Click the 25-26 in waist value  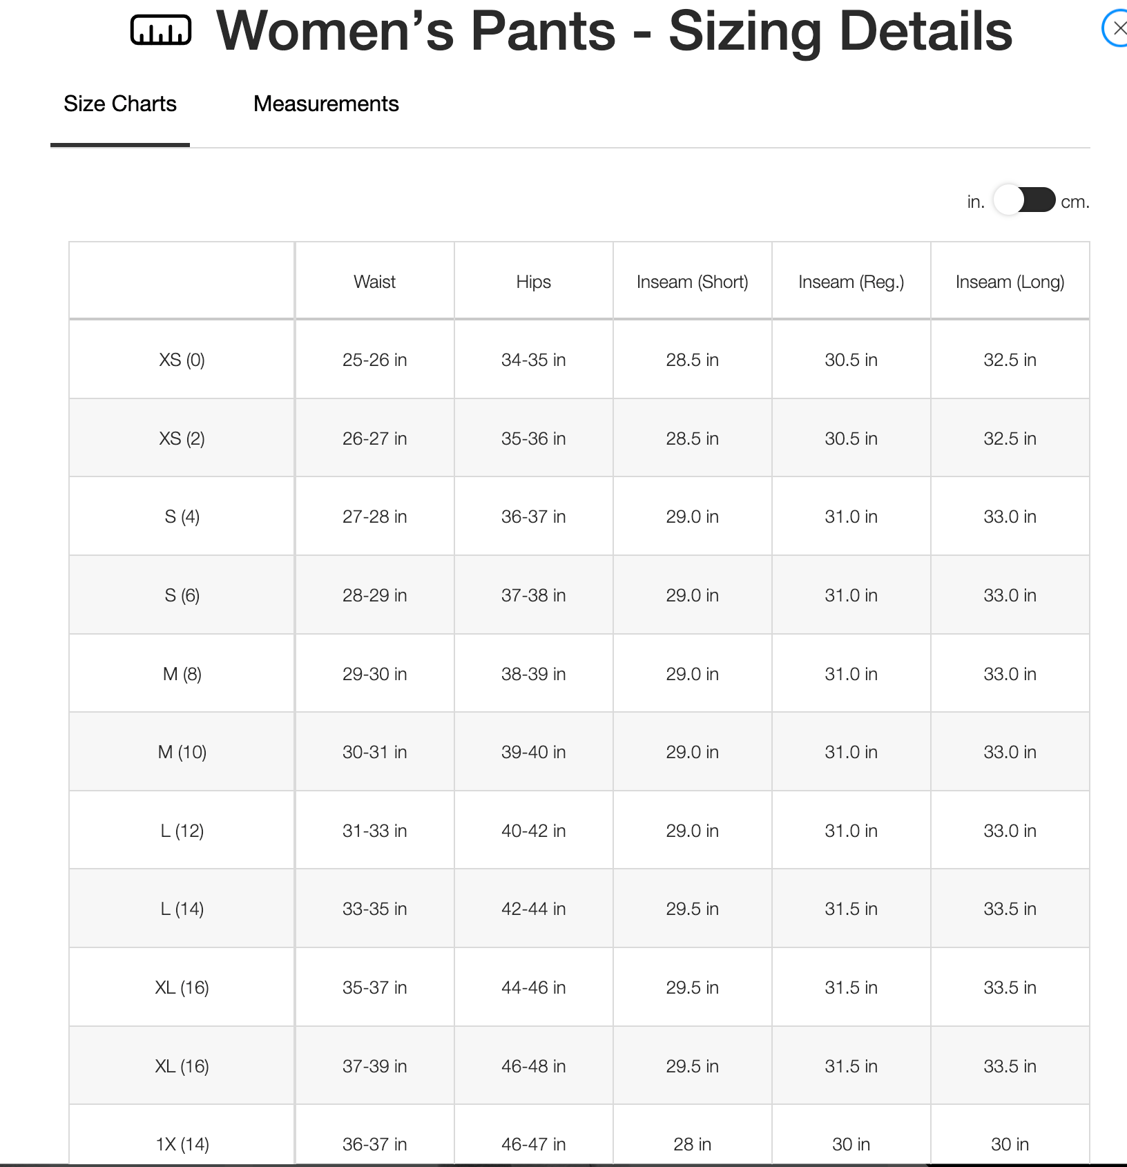point(374,359)
